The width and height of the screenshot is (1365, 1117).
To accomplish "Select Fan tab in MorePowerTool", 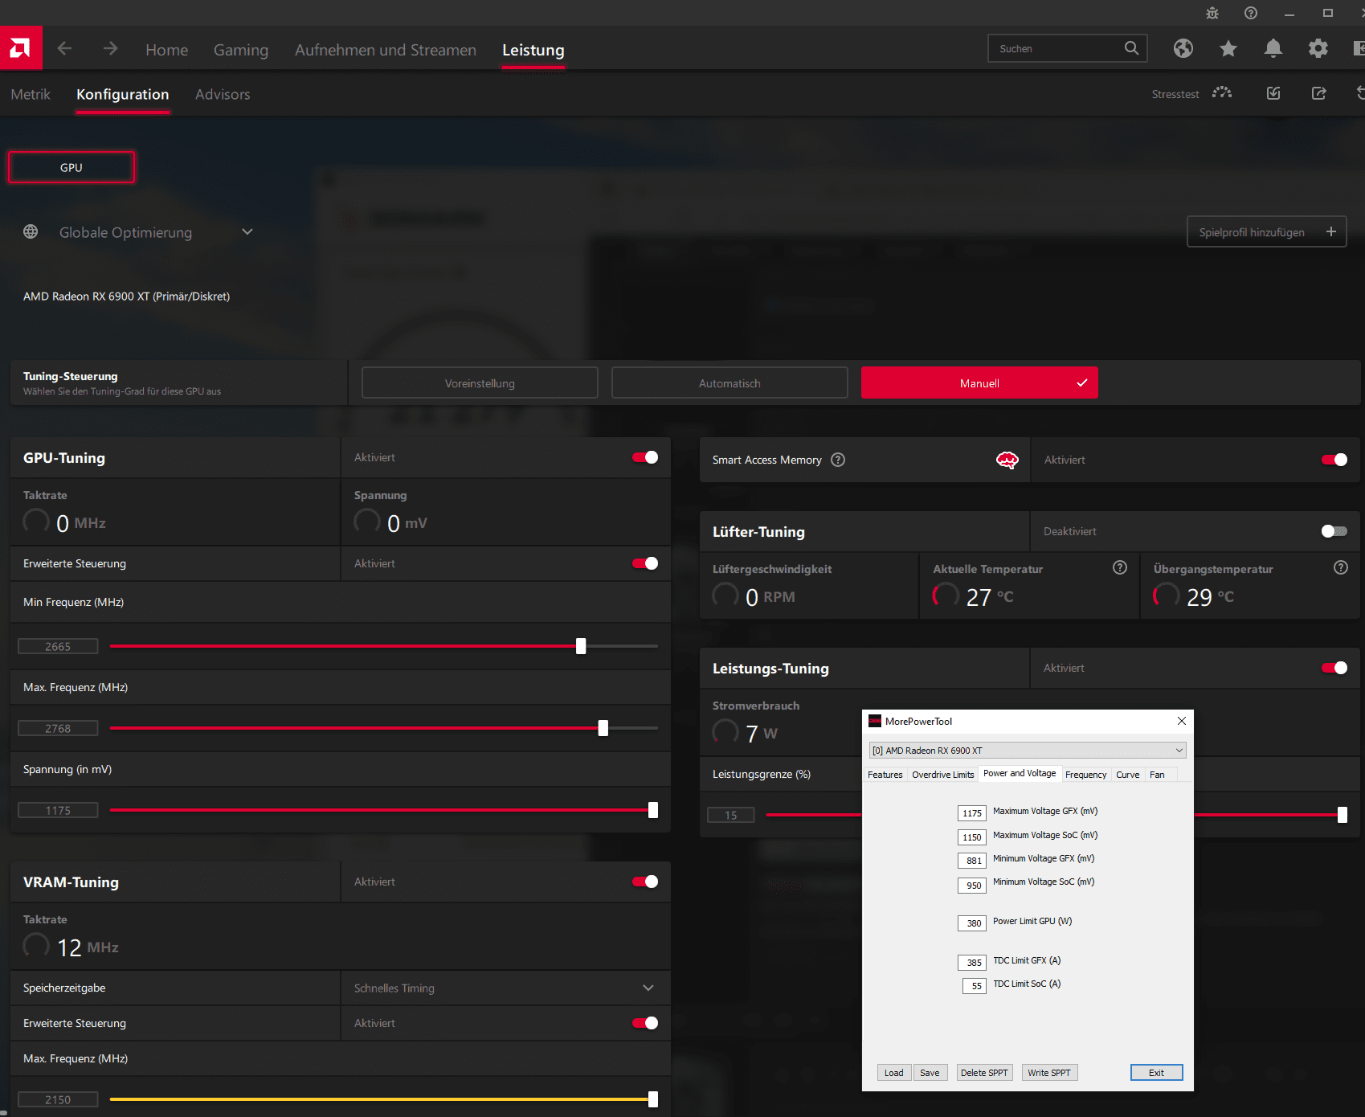I will [1157, 775].
